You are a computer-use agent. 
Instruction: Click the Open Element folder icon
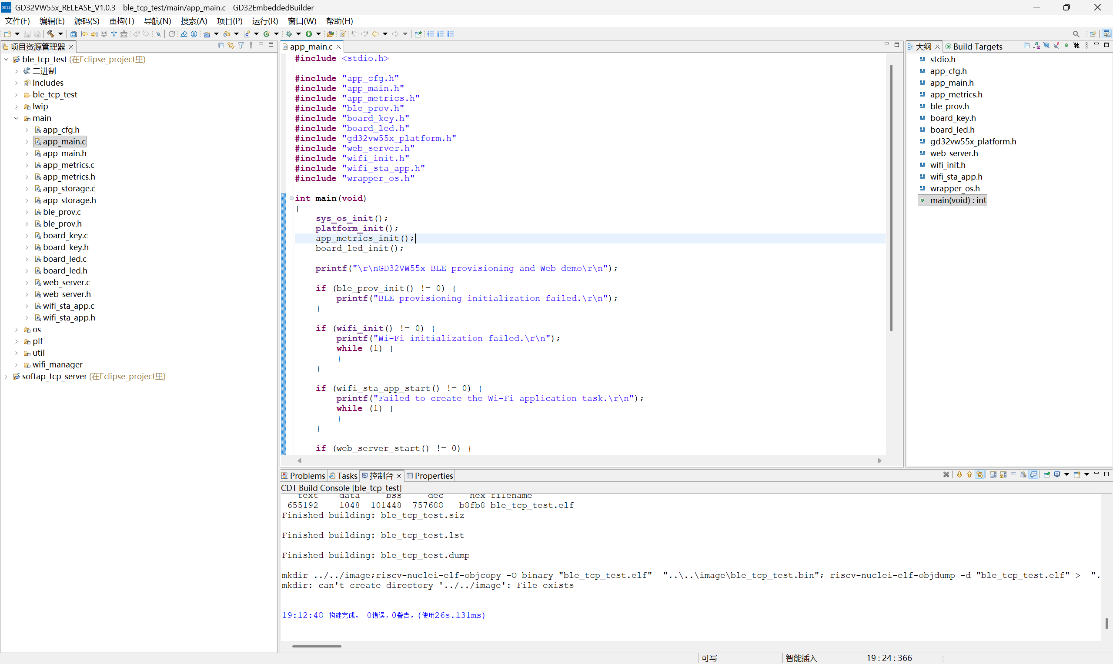pyautogui.click(x=330, y=34)
